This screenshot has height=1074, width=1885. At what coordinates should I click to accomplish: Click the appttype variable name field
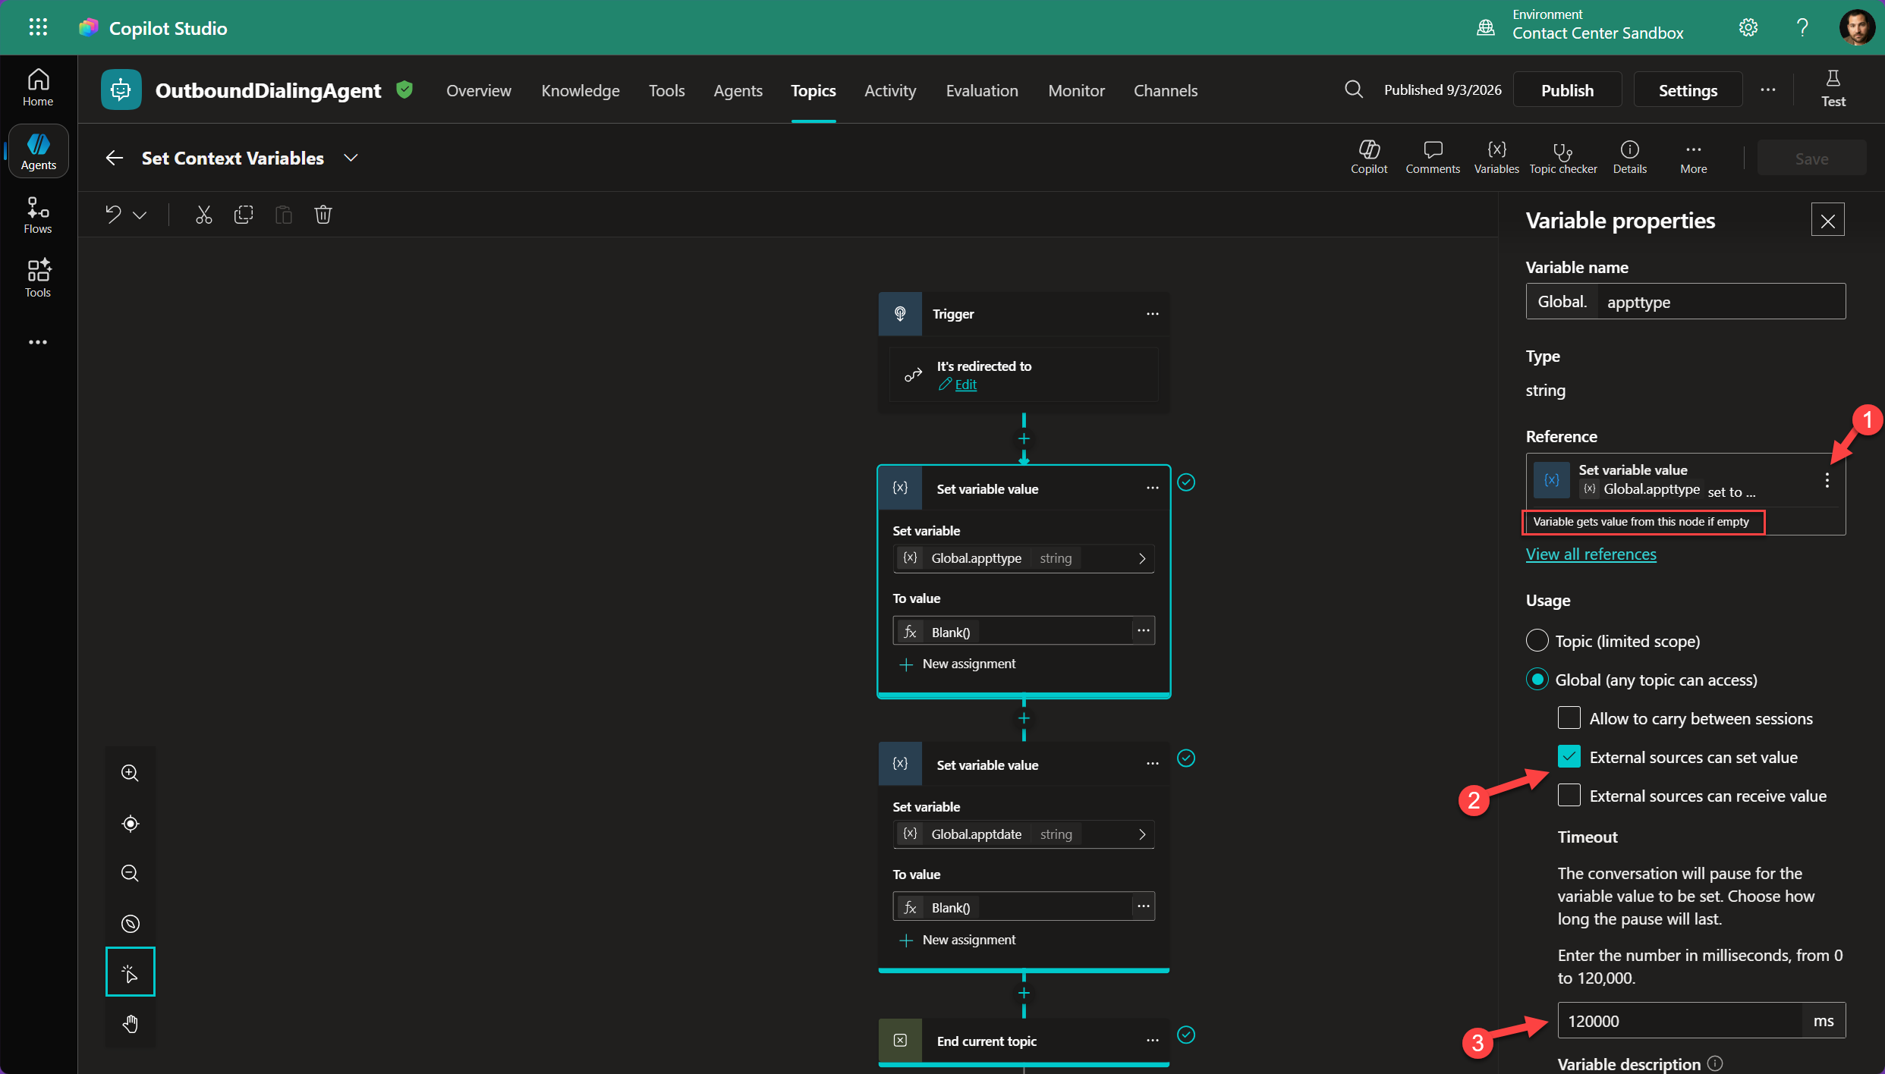[1721, 302]
